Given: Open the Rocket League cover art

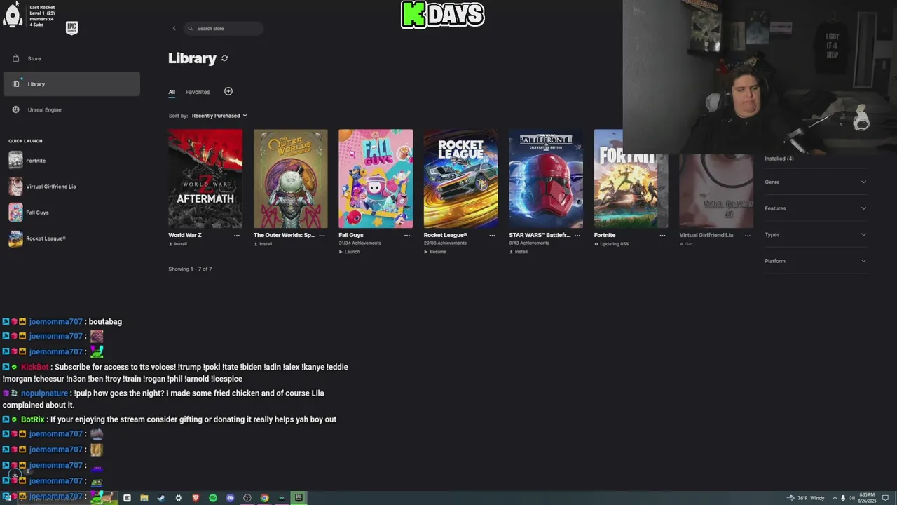Looking at the screenshot, I should tap(460, 179).
